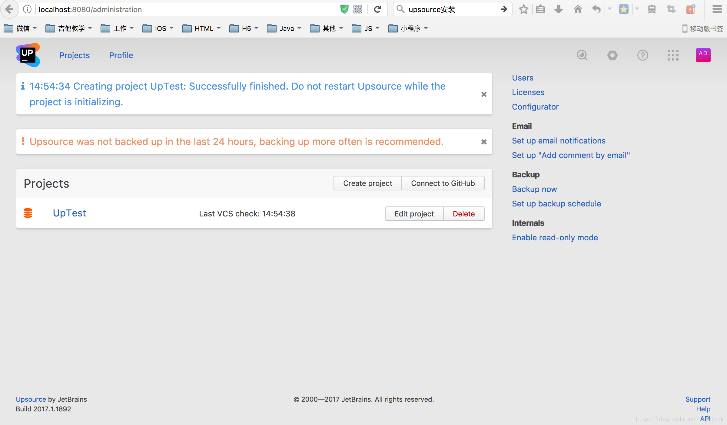Viewport: 727px width, 425px height.
Task: Expand the 吉他教学 bookmarks folder
Action: [x=68, y=28]
